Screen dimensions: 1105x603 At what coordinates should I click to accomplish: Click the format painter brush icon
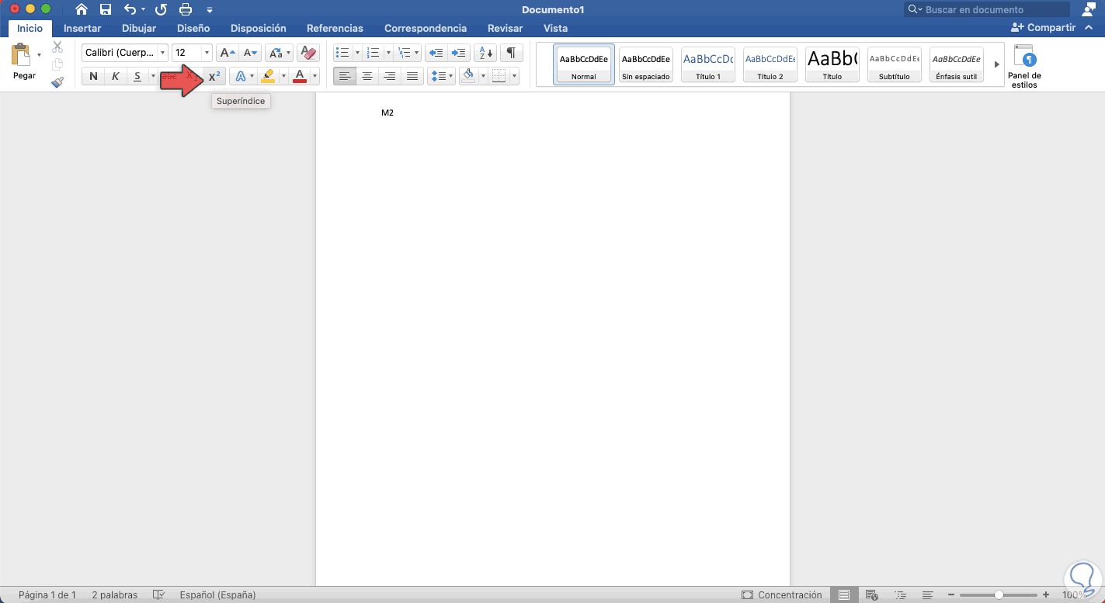pyautogui.click(x=57, y=81)
